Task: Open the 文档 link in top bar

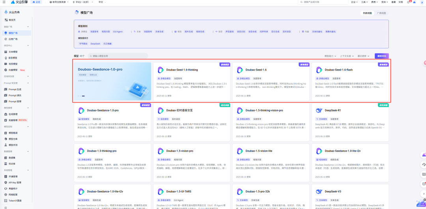Action: pyautogui.click(x=401, y=2)
